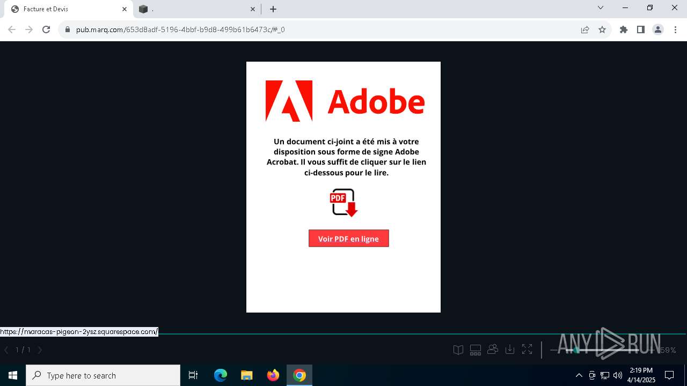Open the network tray icon
The width and height of the screenshot is (687, 386).
point(604,375)
